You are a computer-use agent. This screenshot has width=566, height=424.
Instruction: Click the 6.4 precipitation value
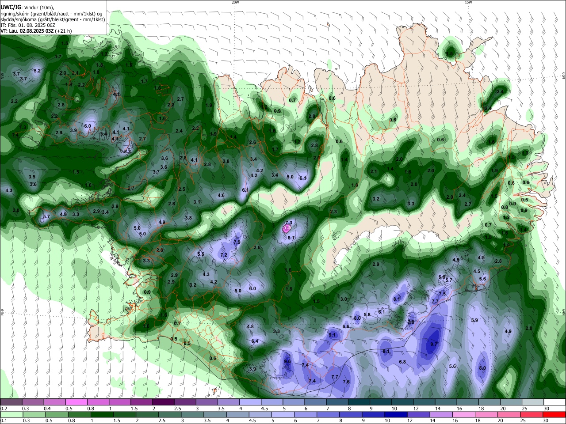[255, 341]
